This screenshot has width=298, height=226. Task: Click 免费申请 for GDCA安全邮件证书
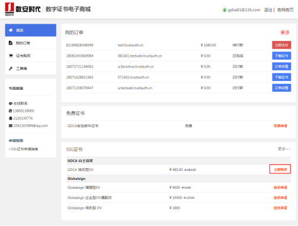pyautogui.click(x=280, y=126)
